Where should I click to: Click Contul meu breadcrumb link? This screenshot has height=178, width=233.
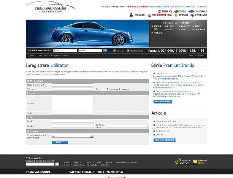pyautogui.click(x=43, y=56)
